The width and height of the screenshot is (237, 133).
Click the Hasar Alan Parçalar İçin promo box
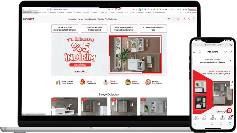click(123, 29)
